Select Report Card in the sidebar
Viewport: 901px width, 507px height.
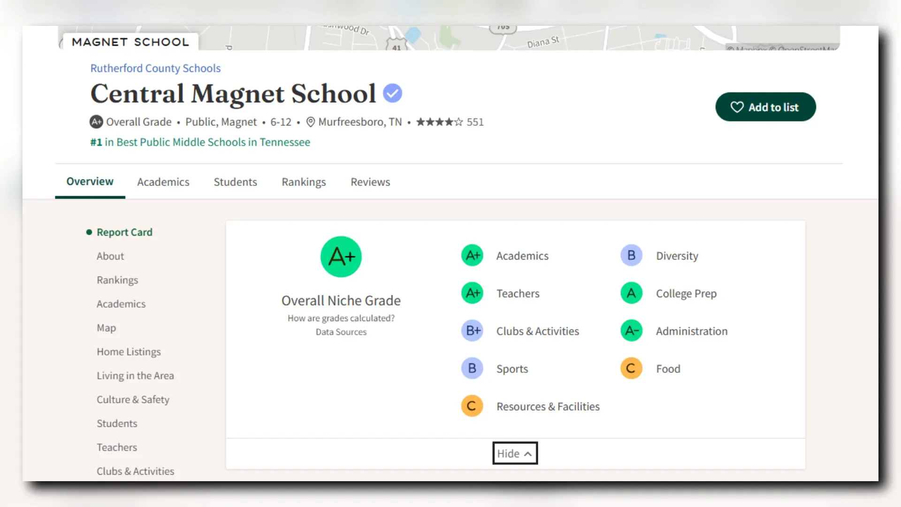pyautogui.click(x=124, y=232)
